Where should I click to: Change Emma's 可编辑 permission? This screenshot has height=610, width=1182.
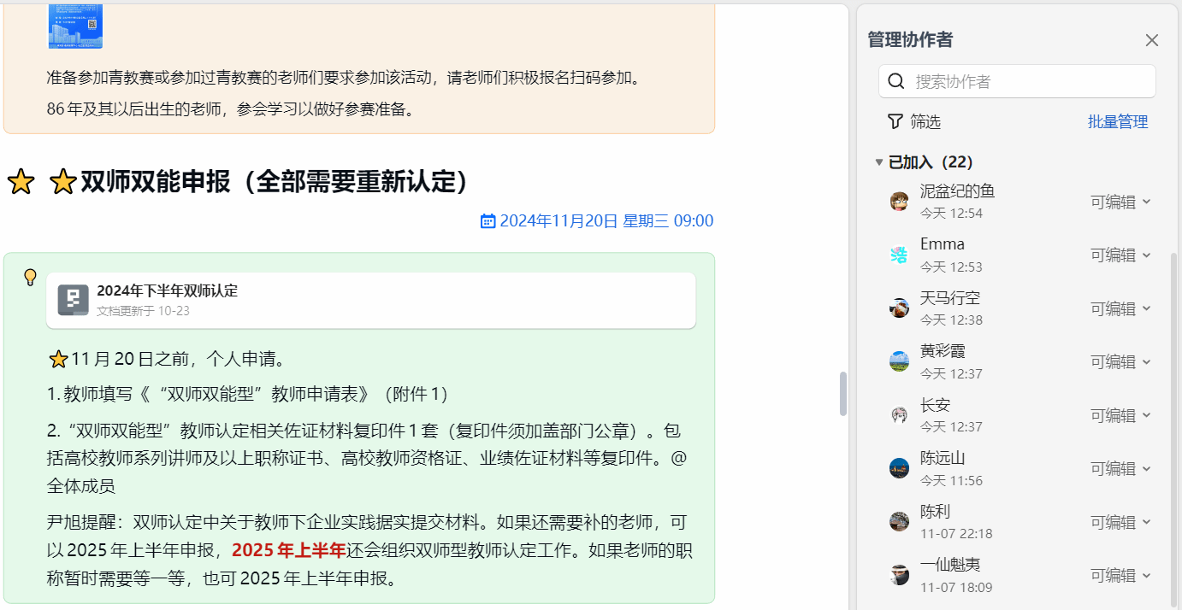pos(1120,255)
